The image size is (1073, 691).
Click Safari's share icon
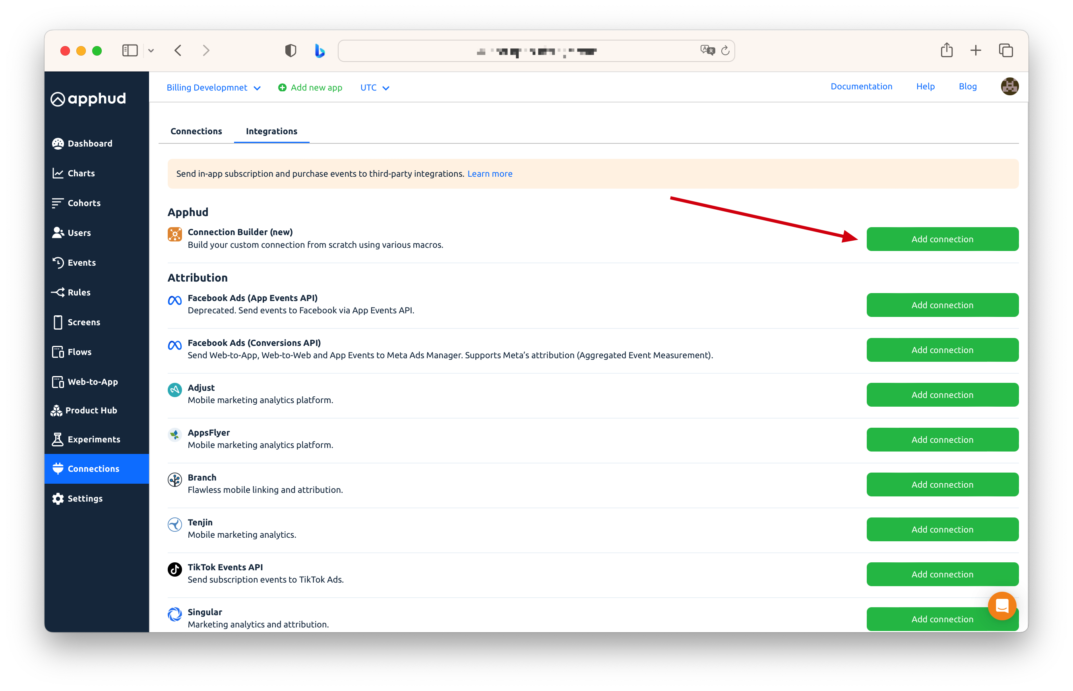click(946, 50)
